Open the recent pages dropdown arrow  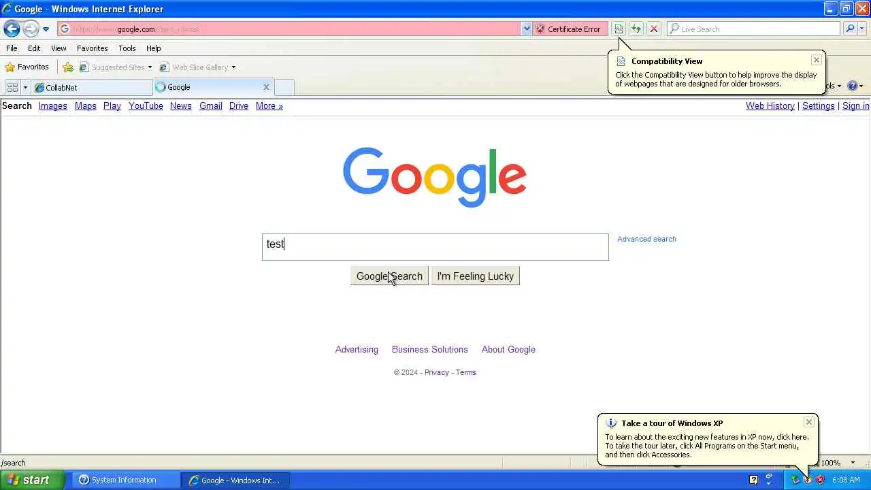coord(46,29)
